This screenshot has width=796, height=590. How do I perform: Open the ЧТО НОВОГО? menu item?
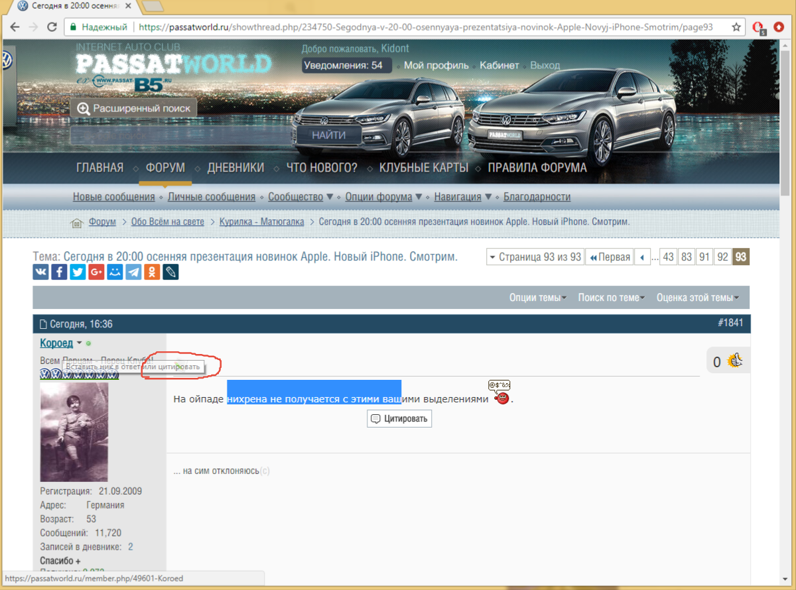322,168
